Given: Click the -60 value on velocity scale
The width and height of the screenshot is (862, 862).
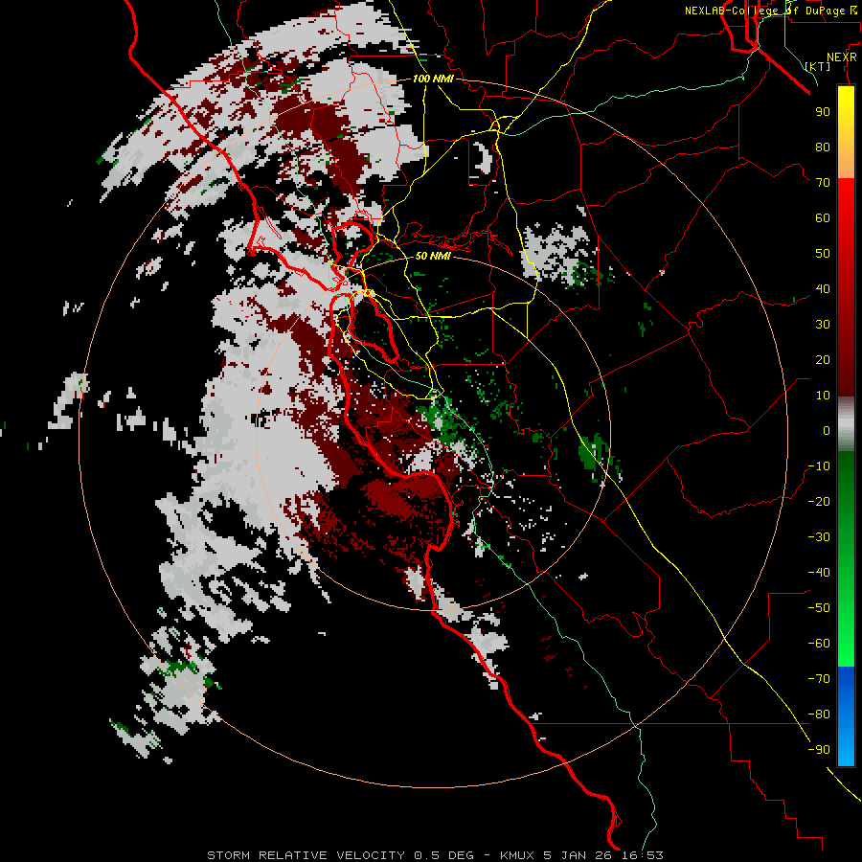Looking at the screenshot, I should coord(819,644).
